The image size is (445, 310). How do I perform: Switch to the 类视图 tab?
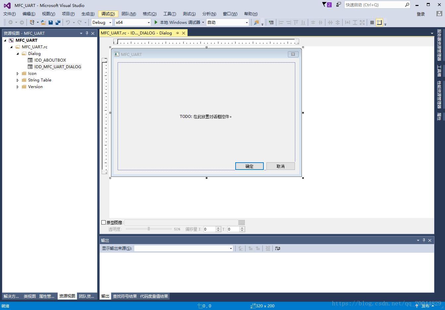[29, 296]
